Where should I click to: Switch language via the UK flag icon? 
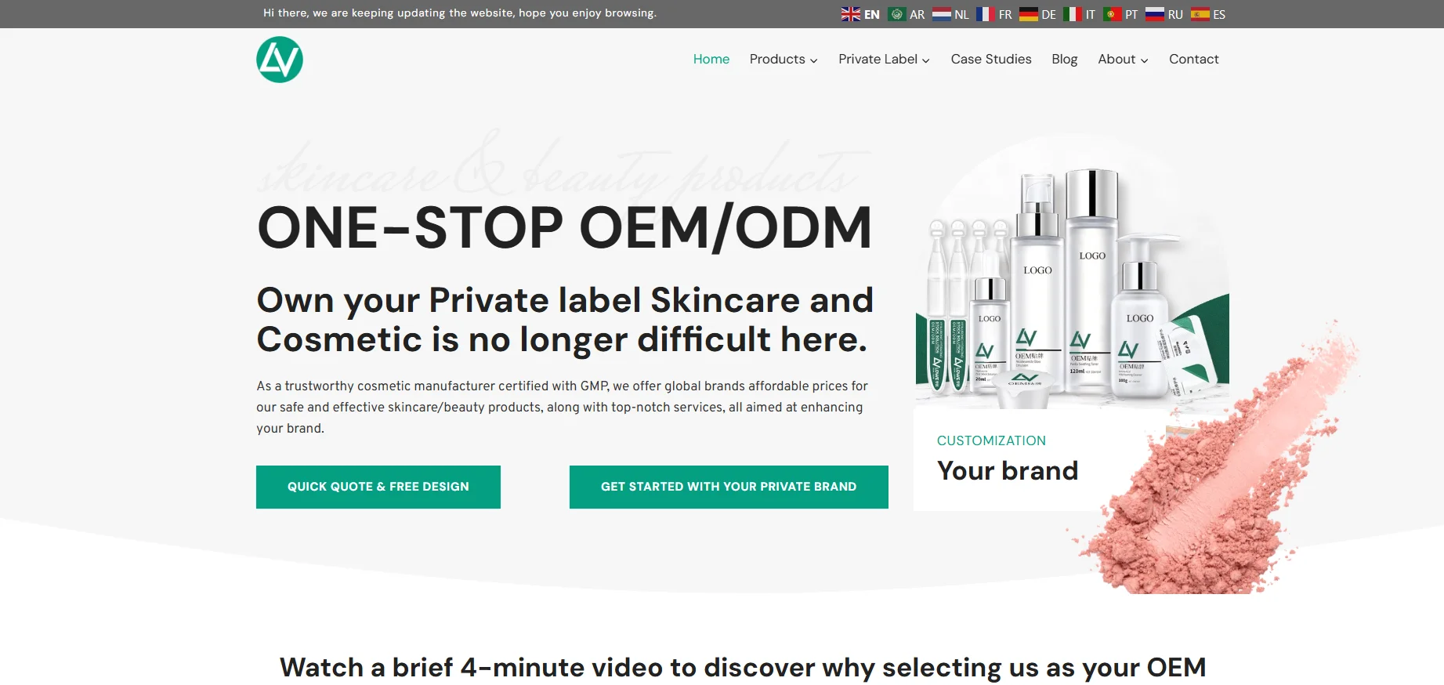click(x=851, y=14)
